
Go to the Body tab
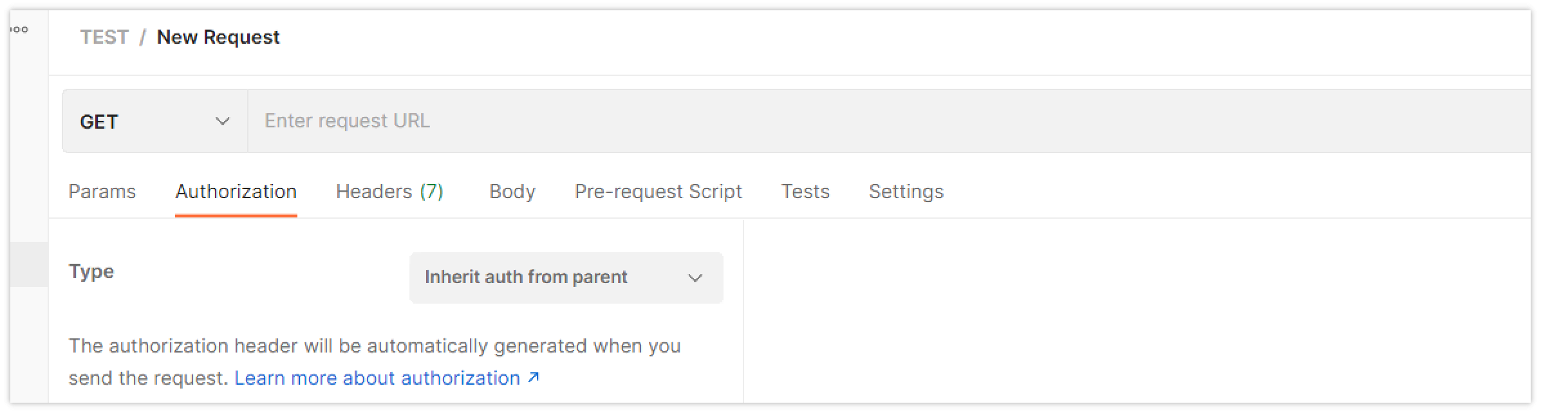pos(512,192)
